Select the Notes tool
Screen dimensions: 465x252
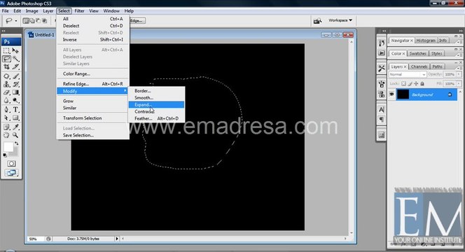pos(6,127)
